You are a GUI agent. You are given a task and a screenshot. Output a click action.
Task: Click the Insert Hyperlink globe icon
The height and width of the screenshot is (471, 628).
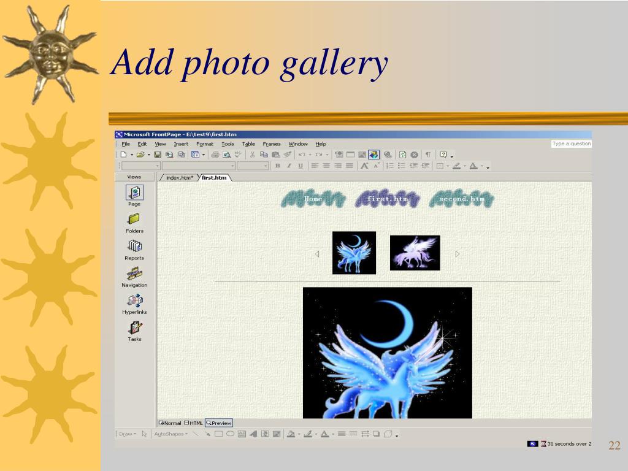coord(388,155)
